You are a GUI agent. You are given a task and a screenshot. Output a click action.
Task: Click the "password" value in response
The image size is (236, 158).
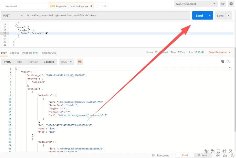coord(39,82)
